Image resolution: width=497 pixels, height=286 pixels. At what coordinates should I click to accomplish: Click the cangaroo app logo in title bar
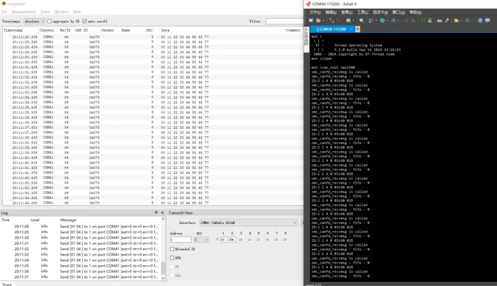point(4,4)
